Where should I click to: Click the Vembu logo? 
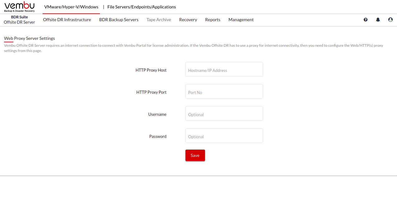20,7
